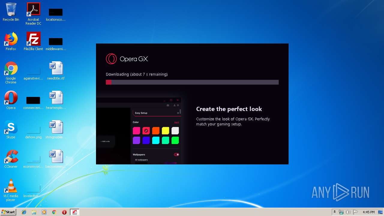Pick the yellow color swatch in preview
This screenshot has height=216, width=384.
[x=166, y=131]
